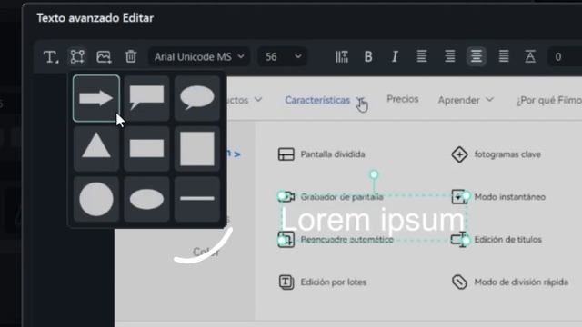
Task: Click the text spacing icon
Action: point(342,56)
